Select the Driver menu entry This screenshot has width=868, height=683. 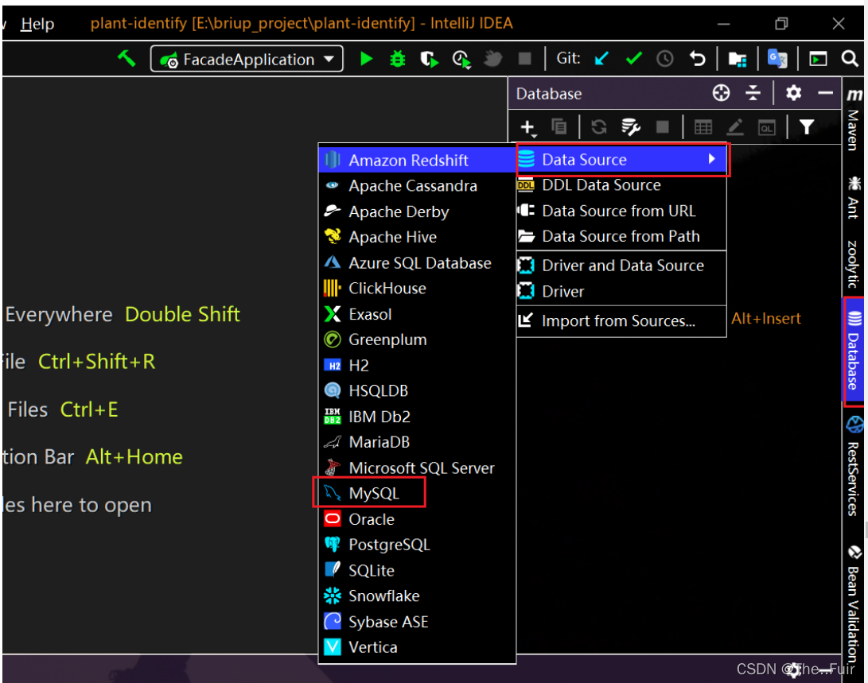coord(621,292)
